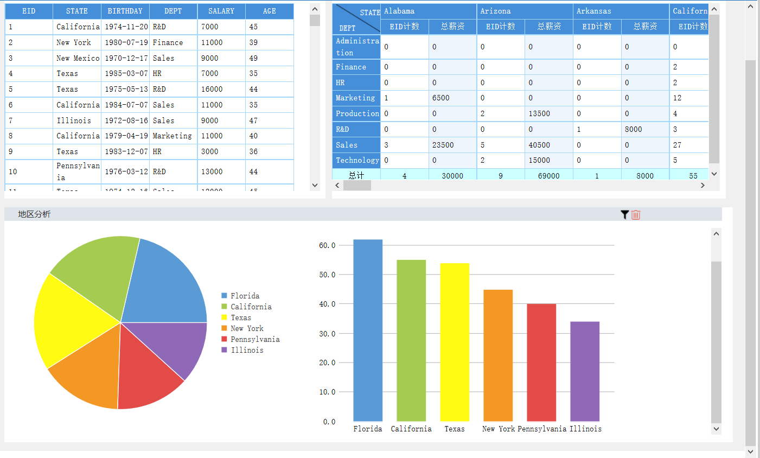Click the black filter funnel icon
This screenshot has height=458, width=760.
[624, 215]
